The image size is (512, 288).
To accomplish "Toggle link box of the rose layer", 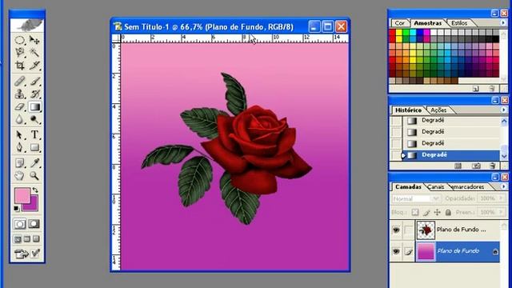I will (x=408, y=230).
